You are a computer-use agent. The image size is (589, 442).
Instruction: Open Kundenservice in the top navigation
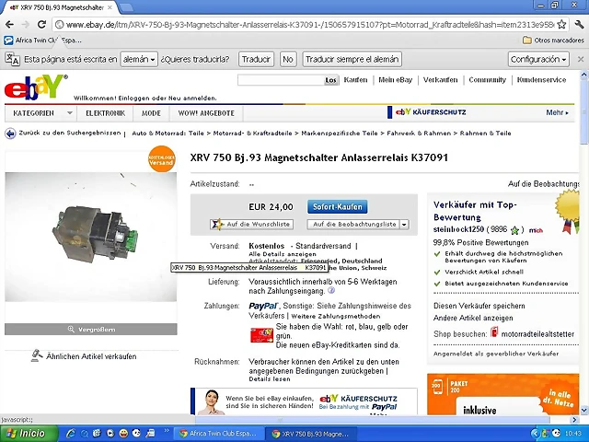[541, 80]
